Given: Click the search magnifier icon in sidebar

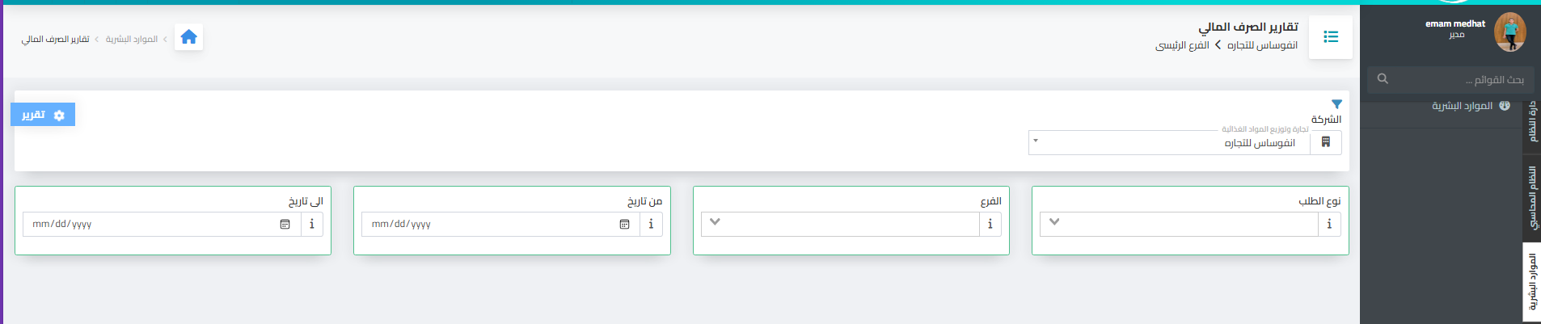Looking at the screenshot, I should 1383,78.
